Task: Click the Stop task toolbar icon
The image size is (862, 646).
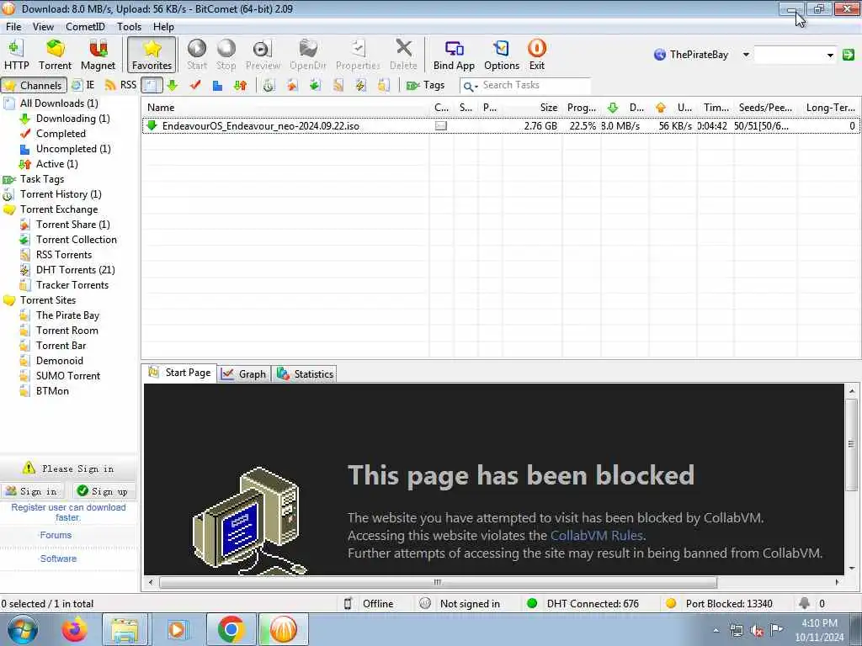Action: point(226,55)
